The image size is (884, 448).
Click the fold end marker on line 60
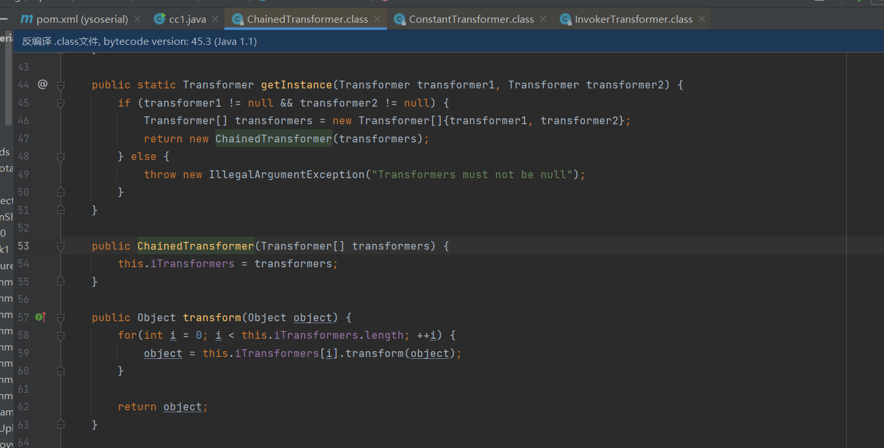point(60,371)
